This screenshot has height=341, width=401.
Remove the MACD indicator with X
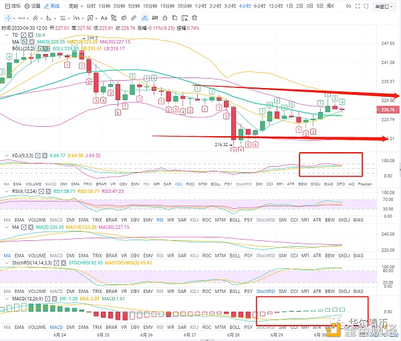coord(54,298)
